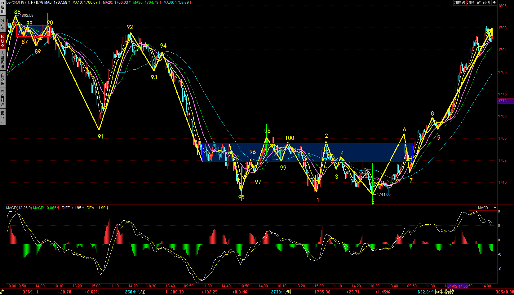
Task: Click the 恒生指数 status bar entry
Action: point(444,292)
